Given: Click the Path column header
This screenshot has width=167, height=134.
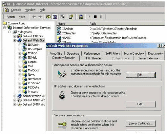Looking at the screenshot, I should point(126,24).
